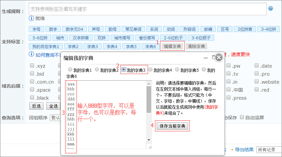Viewport: 282px width, 157px height.
Task: Open the 词组顺序 dropdown
Action: [55, 118]
